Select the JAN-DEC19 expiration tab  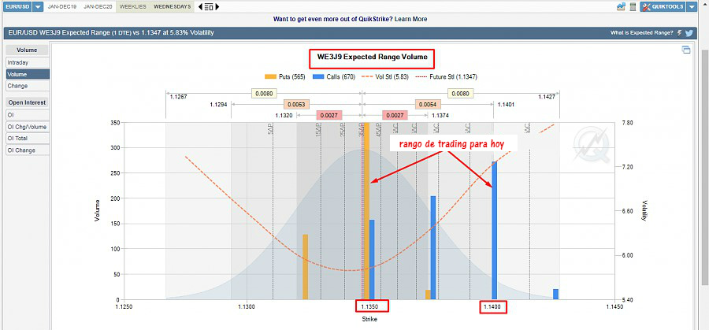pos(62,7)
